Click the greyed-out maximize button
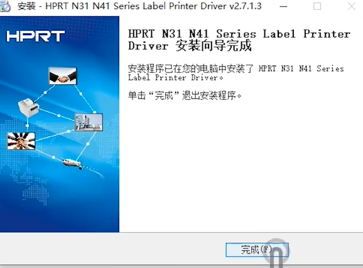The image size is (363, 268). [317, 6]
